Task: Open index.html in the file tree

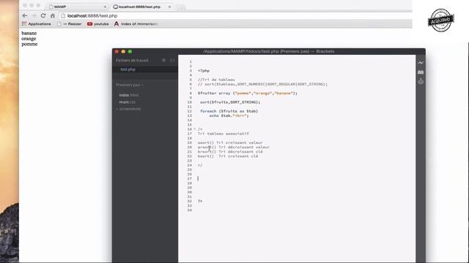Action: pyautogui.click(x=129, y=95)
